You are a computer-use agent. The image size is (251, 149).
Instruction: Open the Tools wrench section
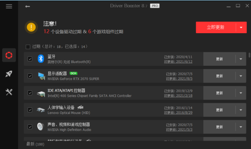click(x=9, y=92)
